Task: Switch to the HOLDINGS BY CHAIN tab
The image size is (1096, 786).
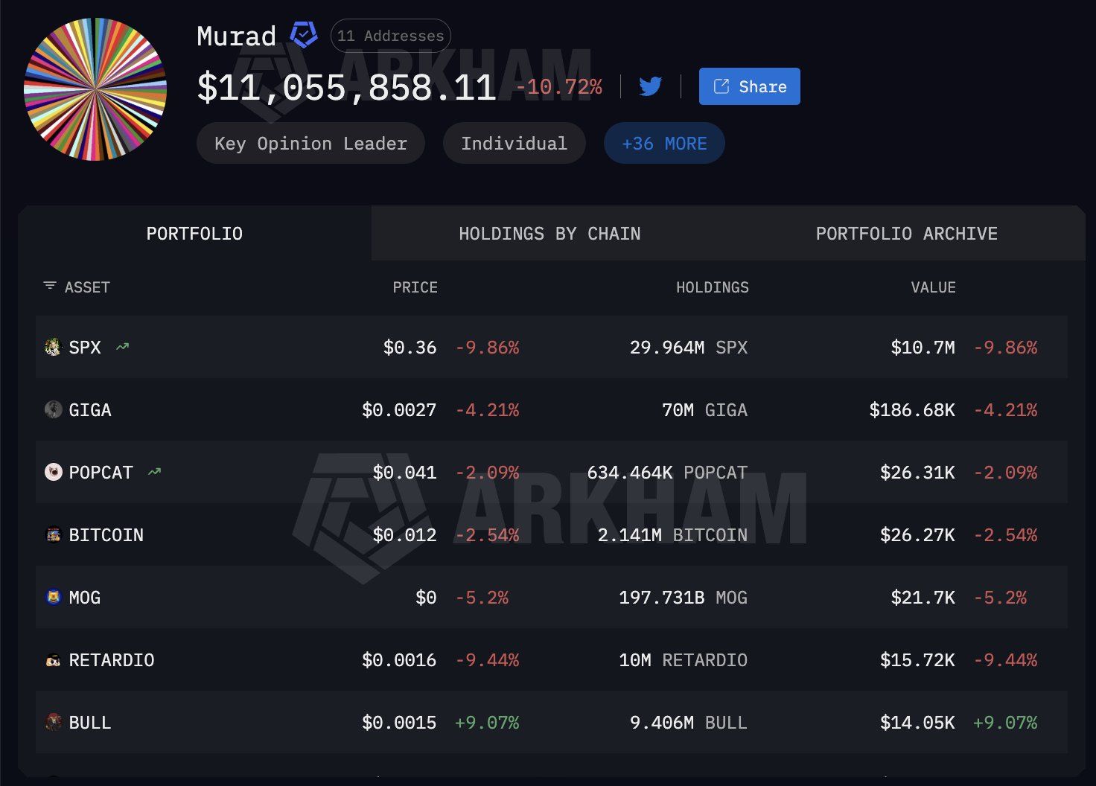Action: pos(549,234)
